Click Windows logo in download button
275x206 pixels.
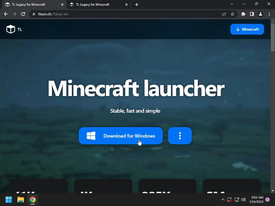tap(91, 136)
